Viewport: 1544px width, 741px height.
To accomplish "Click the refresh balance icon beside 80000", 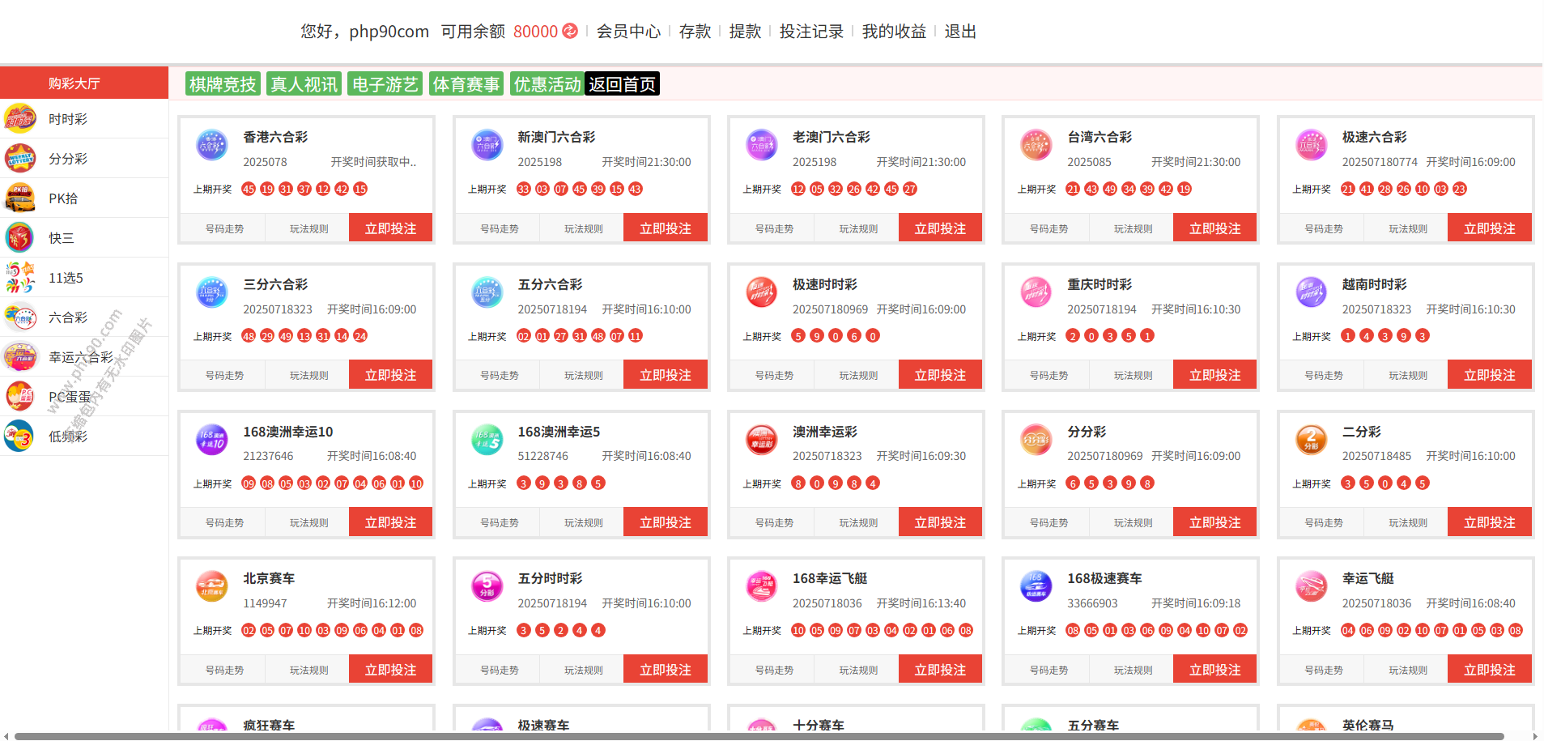I will pos(570,31).
